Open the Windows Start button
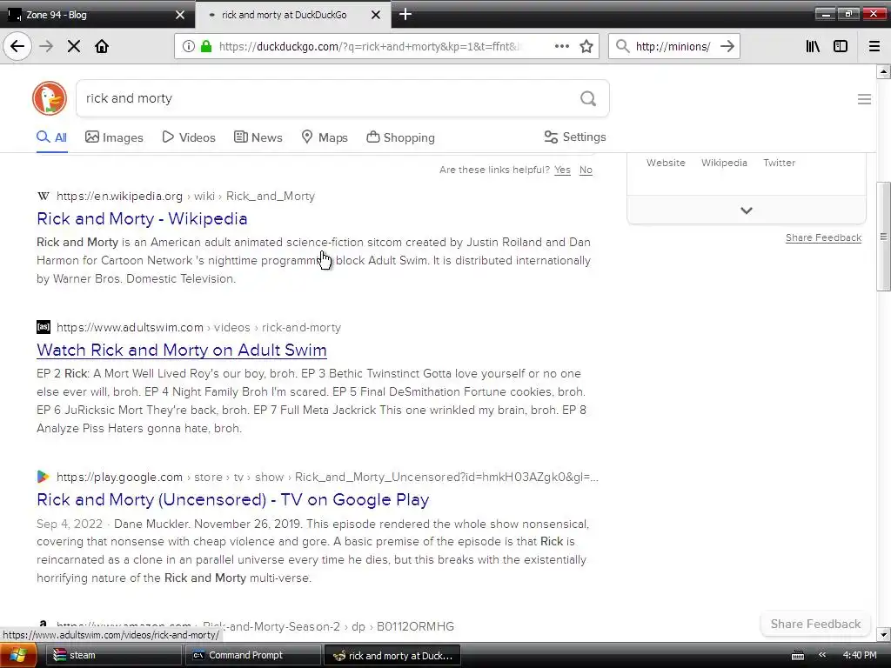Screen dimensions: 891x668 18,655
